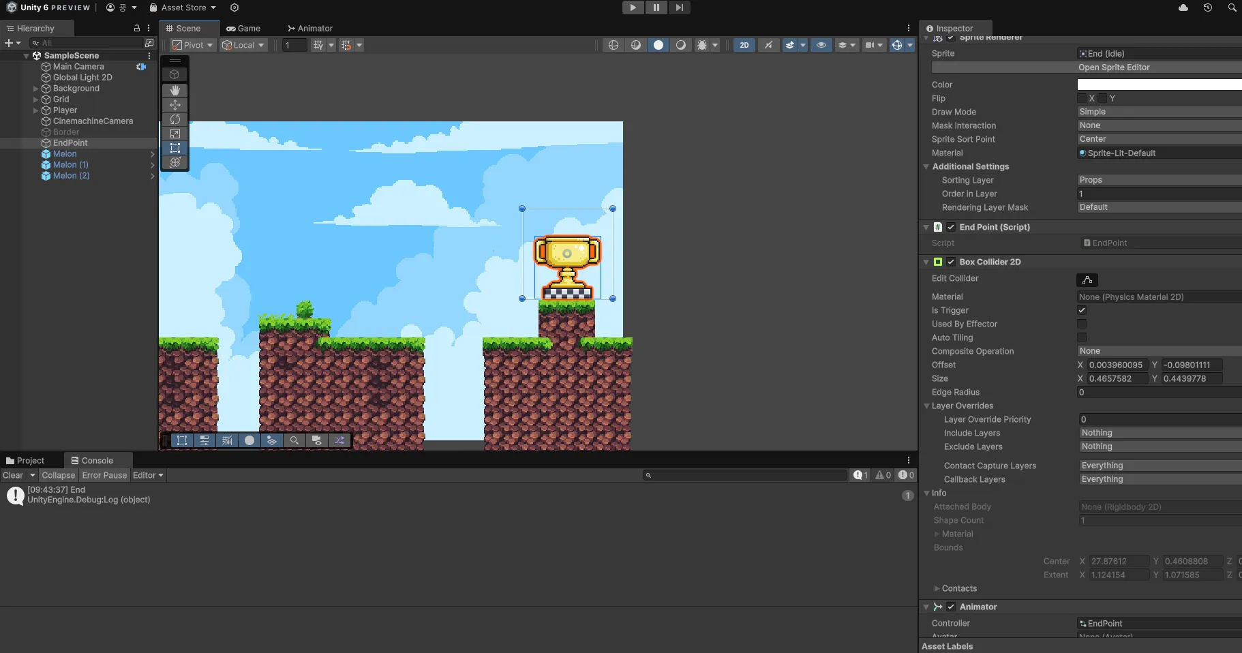Open the Asset Store dropdown
The width and height of the screenshot is (1242, 653).
[183, 7]
